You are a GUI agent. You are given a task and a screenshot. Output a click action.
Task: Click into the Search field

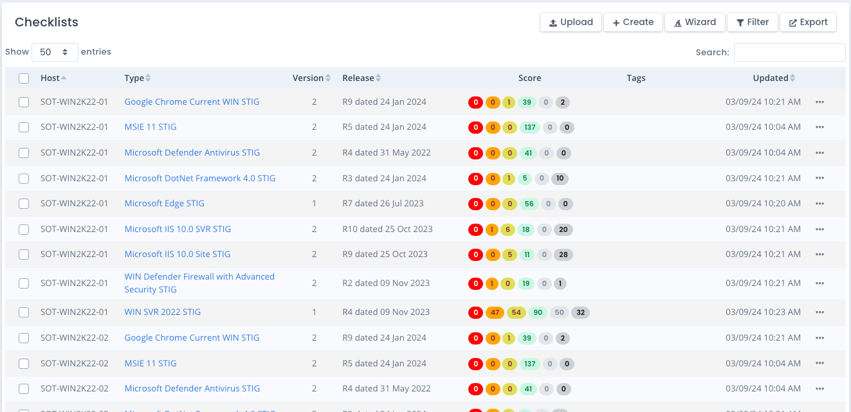click(789, 52)
